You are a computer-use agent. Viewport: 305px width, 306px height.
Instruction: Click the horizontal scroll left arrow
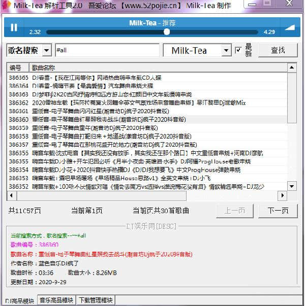[12, 195]
